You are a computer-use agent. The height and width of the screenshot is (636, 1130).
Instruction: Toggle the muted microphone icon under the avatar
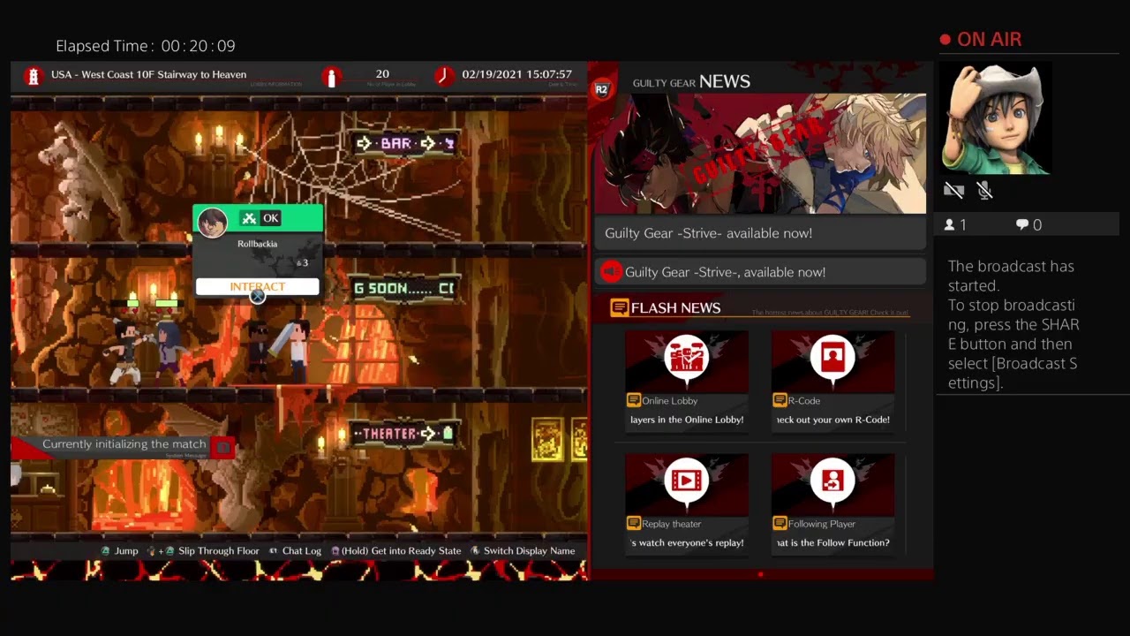coord(985,190)
